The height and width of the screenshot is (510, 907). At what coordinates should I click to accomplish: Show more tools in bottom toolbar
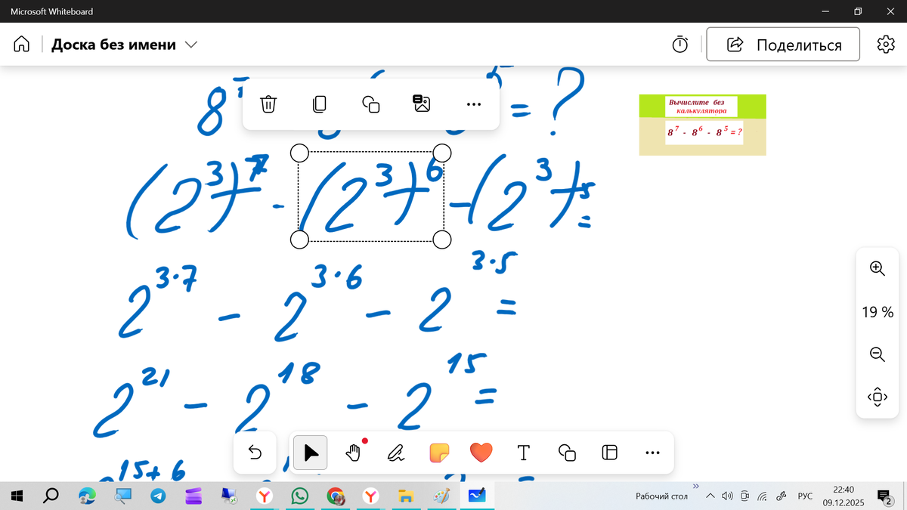tap(653, 453)
